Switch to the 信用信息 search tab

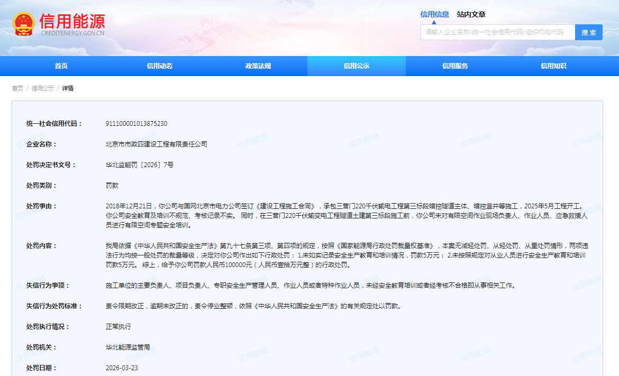(434, 14)
